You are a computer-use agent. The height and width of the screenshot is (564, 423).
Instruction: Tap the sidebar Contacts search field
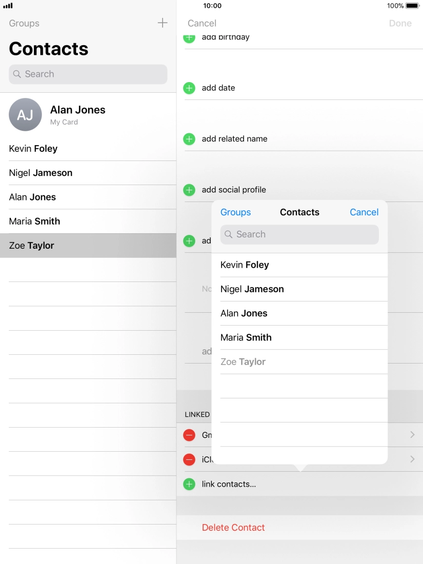click(88, 74)
